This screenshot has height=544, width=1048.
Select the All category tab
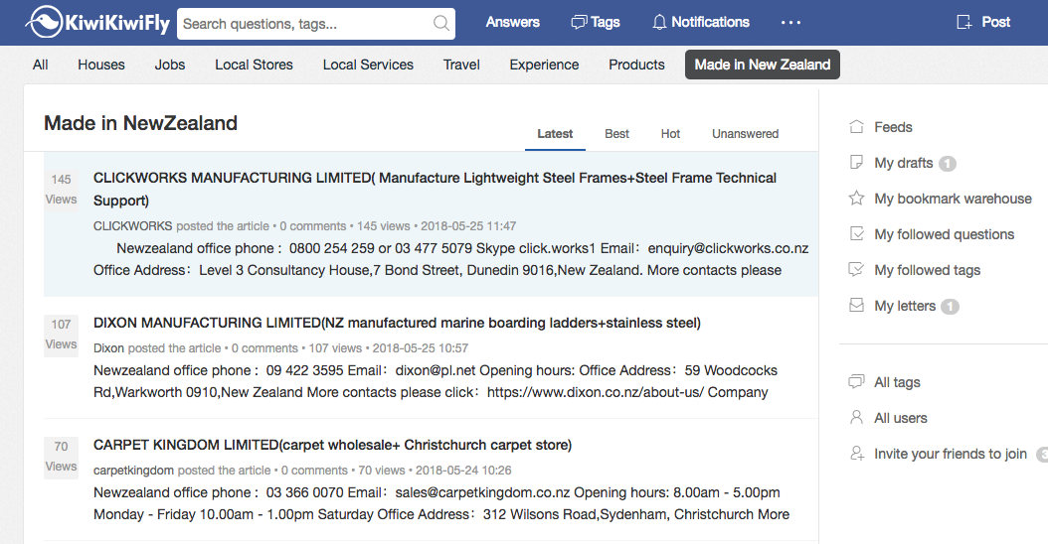click(40, 65)
